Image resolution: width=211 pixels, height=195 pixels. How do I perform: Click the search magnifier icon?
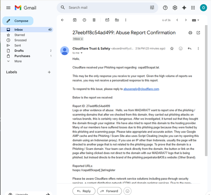(63, 8)
